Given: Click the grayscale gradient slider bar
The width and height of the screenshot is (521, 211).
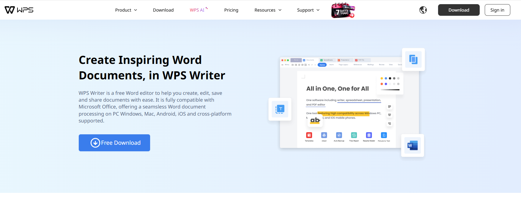Looking at the screenshot, I should click(390, 90).
